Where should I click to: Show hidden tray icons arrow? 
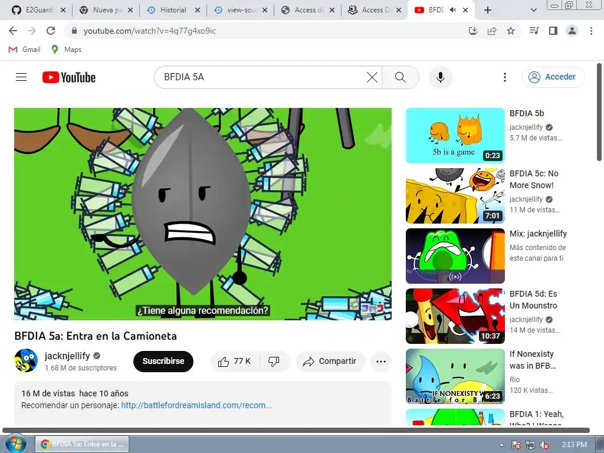click(x=501, y=445)
